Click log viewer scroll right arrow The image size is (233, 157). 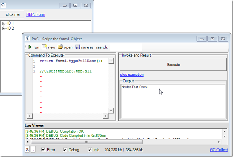pyautogui.click(x=219, y=142)
